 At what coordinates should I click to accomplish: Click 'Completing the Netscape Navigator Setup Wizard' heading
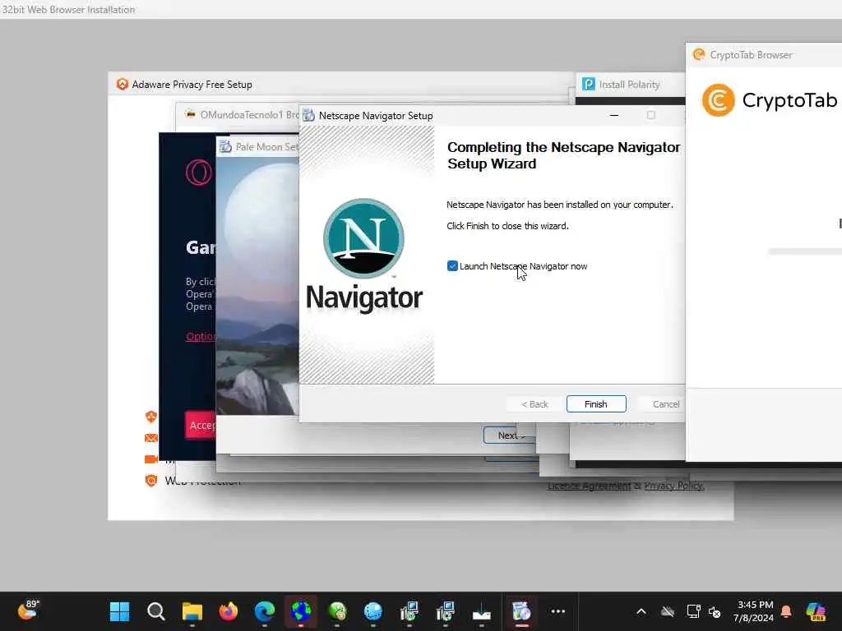tap(563, 155)
